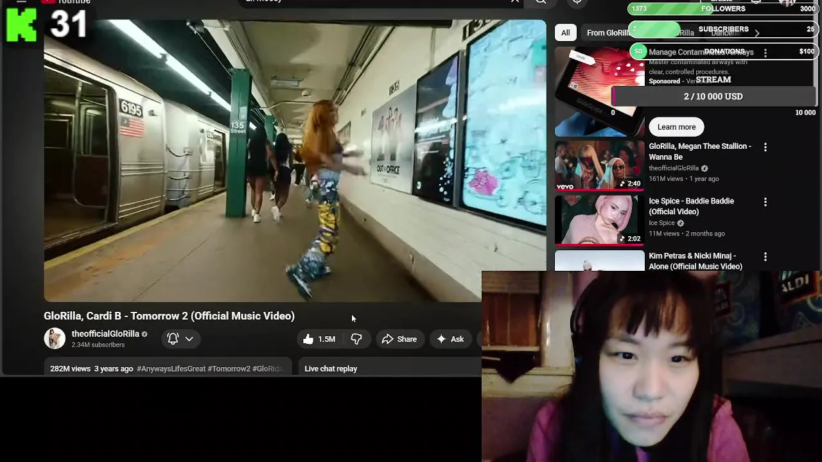
Task: Click the Sponsored label on the ad
Action: (x=664, y=81)
